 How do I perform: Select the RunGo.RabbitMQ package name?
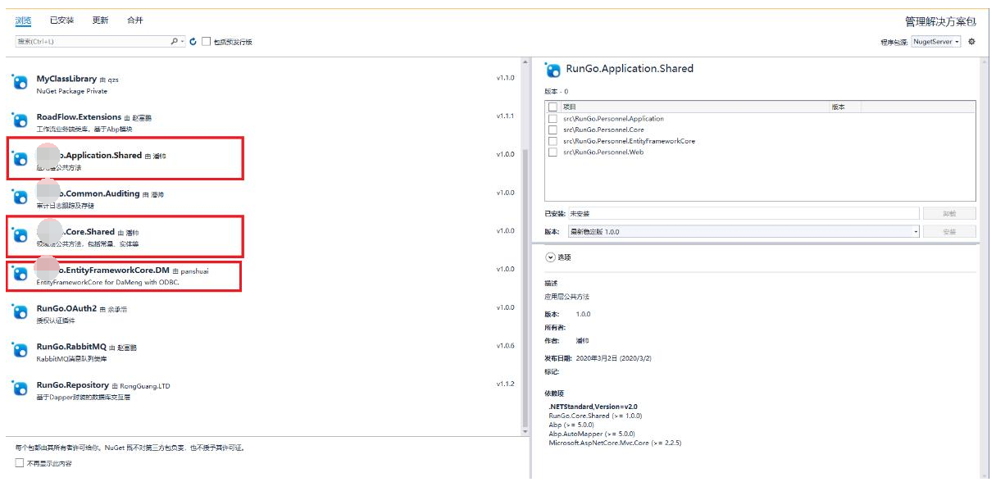coord(71,347)
